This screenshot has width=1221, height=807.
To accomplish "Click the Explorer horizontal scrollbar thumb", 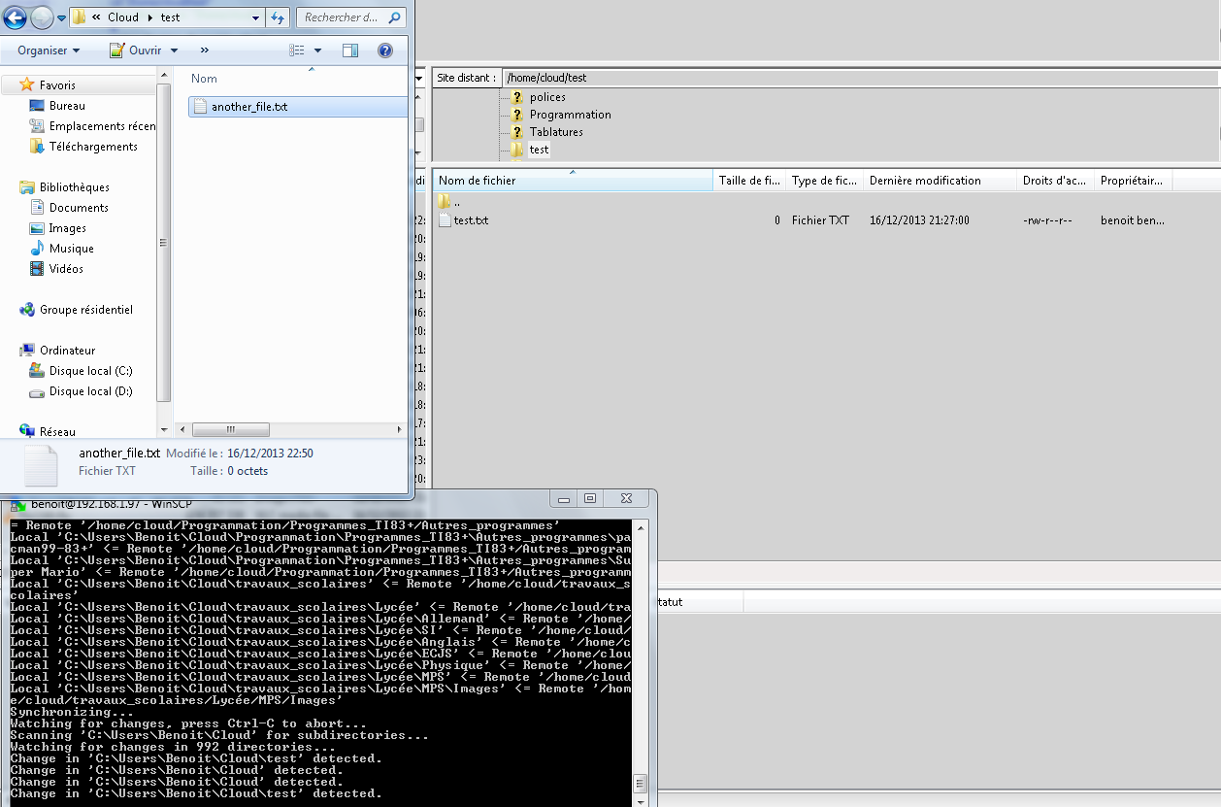I will [x=230, y=429].
